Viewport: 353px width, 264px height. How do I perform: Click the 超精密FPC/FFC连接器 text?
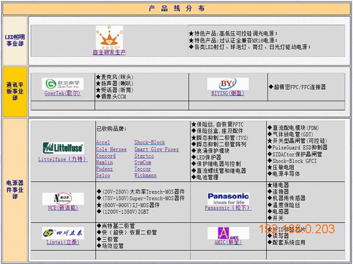coord(297,87)
